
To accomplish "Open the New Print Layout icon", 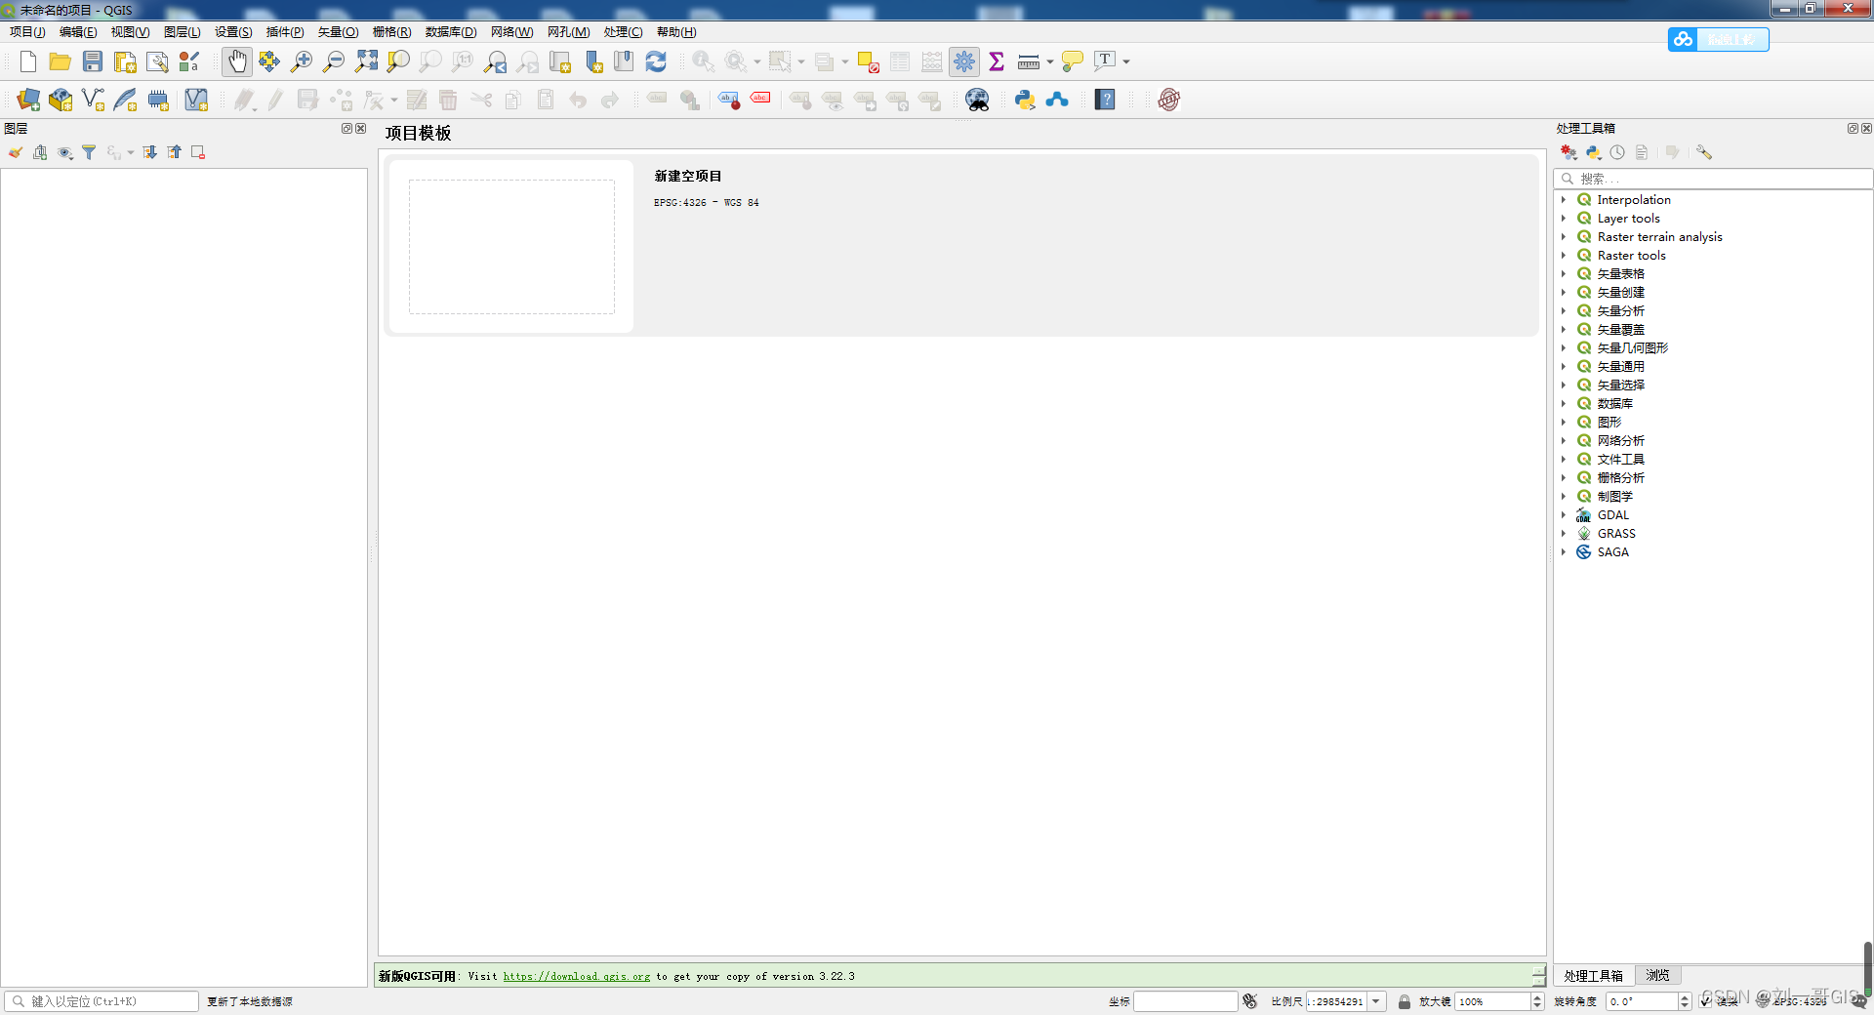I will (x=125, y=61).
